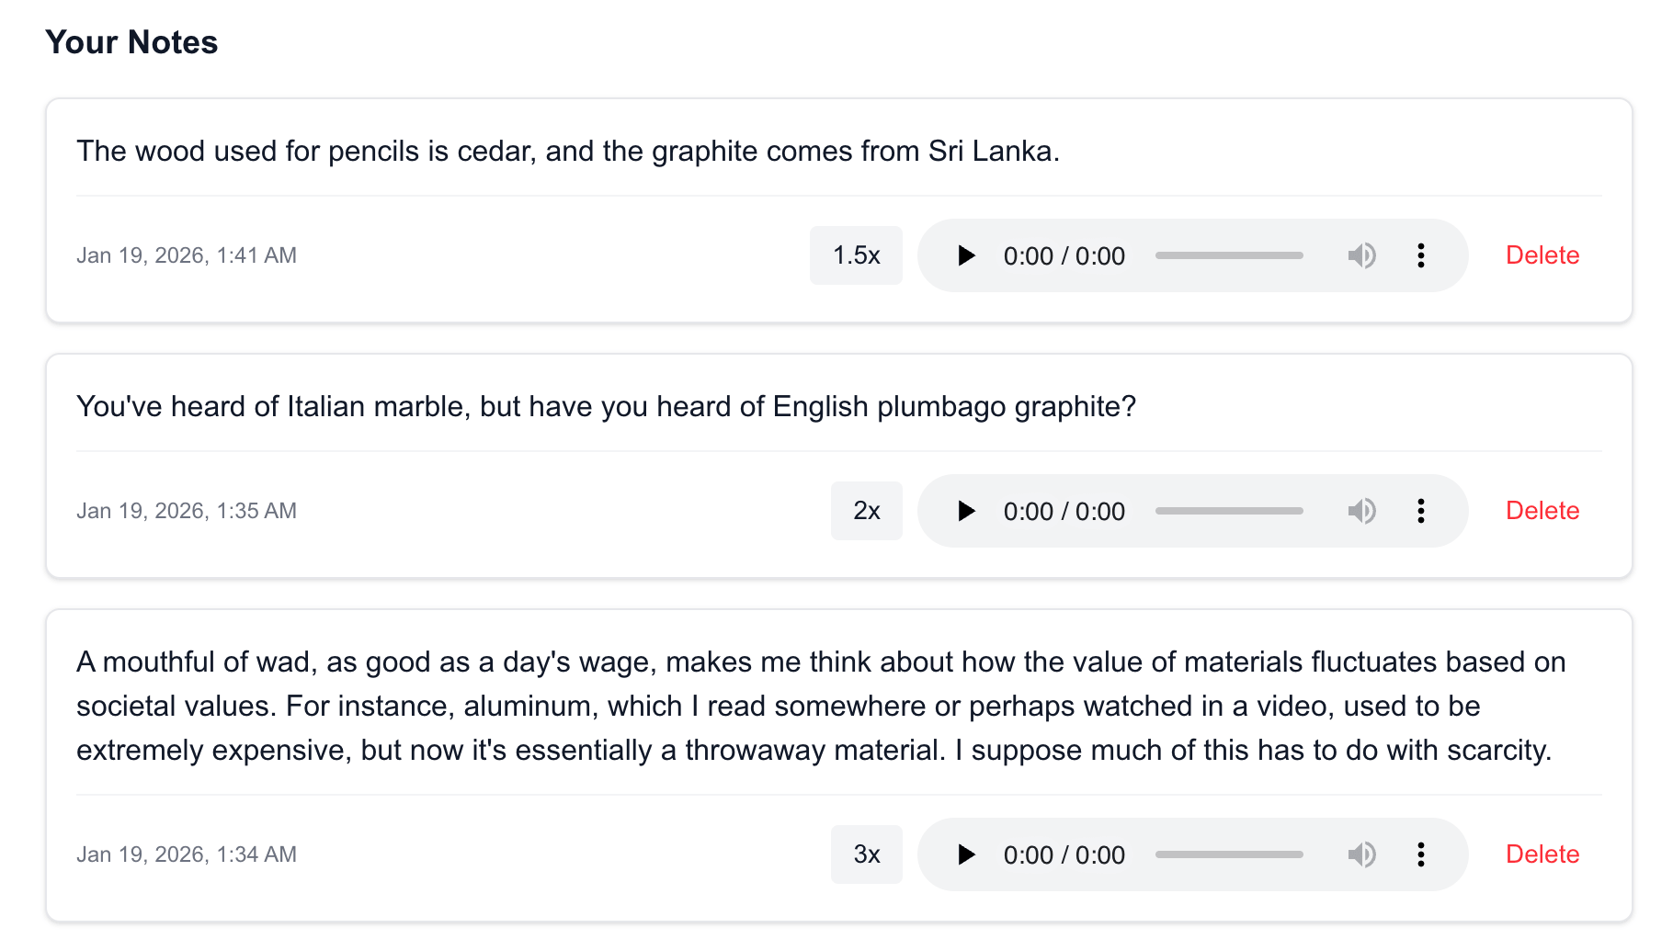Image resolution: width=1673 pixels, height=939 pixels.
Task: Open more options for Italian marble audio
Action: click(1420, 511)
